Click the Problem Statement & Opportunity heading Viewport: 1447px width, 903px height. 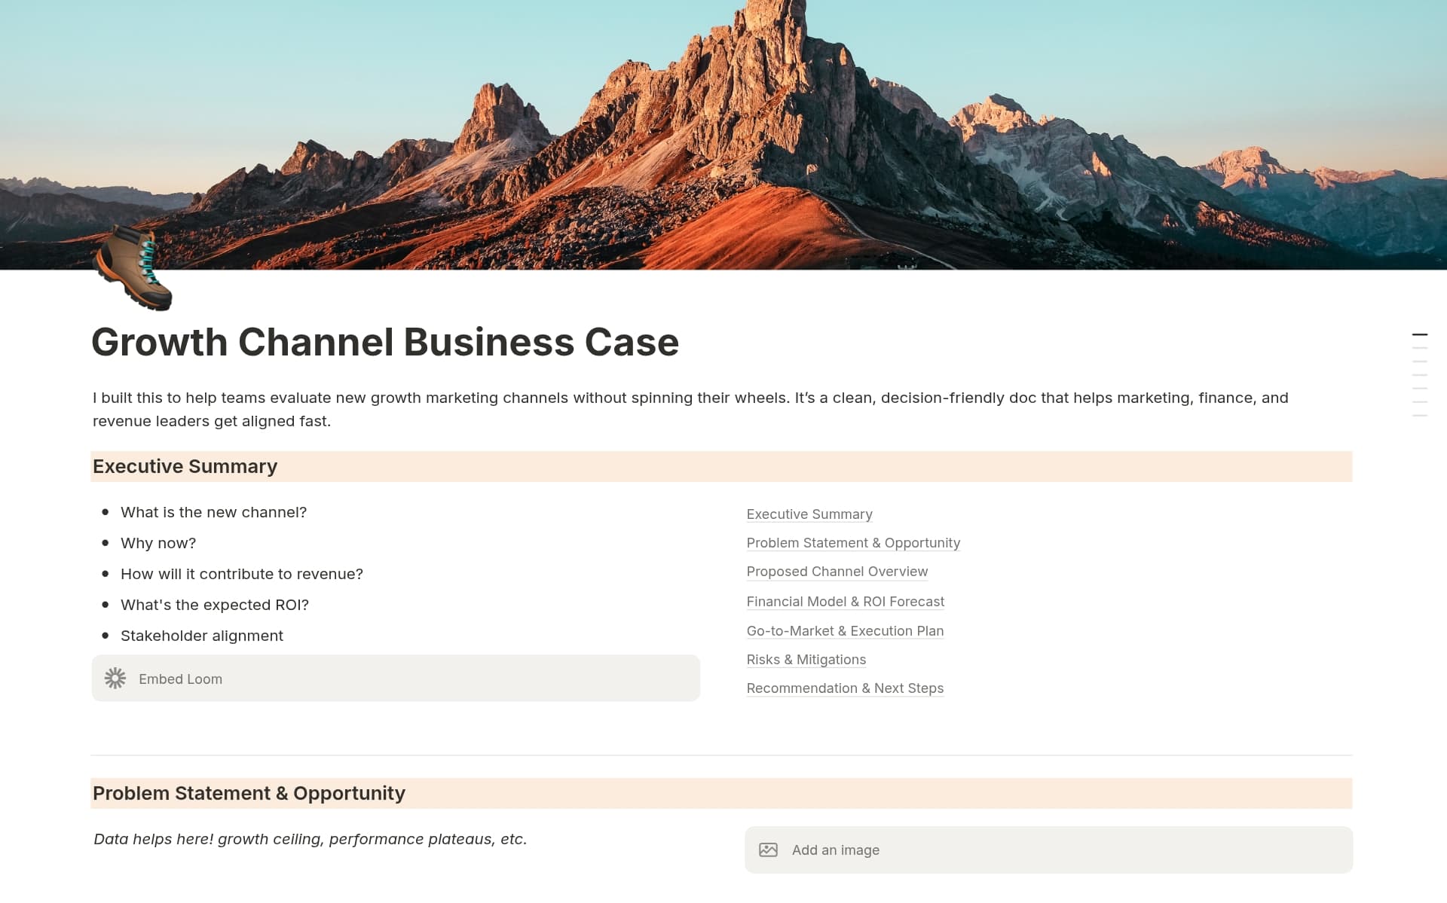click(249, 792)
